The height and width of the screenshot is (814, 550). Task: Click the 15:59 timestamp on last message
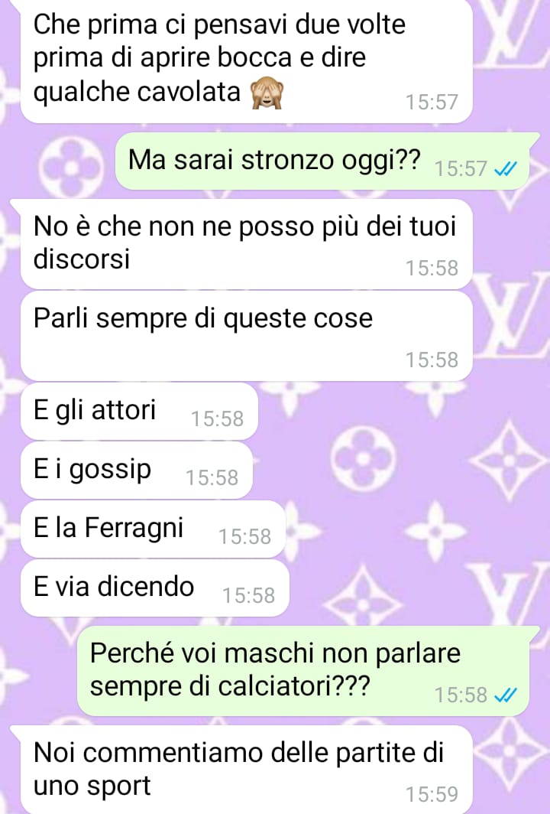(432, 794)
